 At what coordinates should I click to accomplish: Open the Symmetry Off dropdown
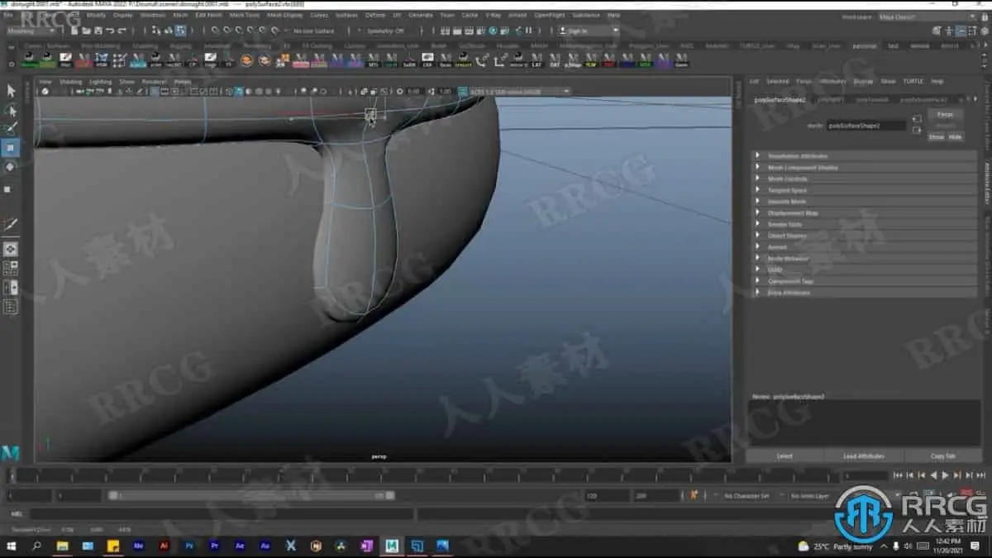point(387,31)
